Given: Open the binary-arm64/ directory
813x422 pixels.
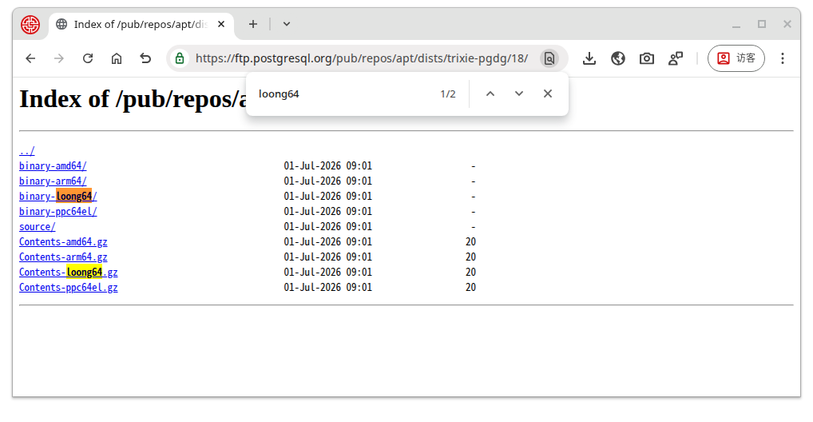Looking at the screenshot, I should (53, 181).
